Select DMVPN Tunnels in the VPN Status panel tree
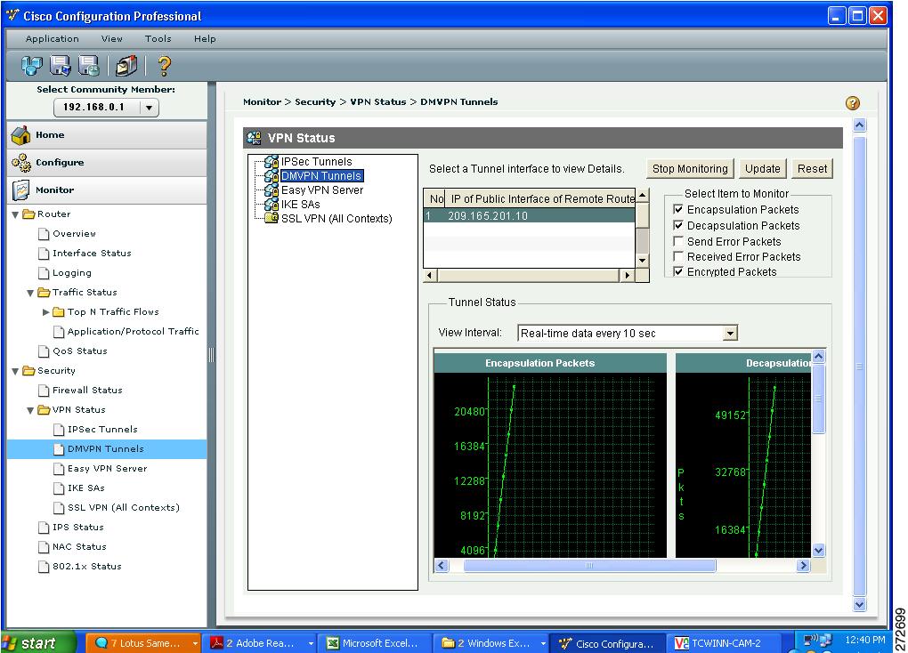The width and height of the screenshot is (908, 653). point(321,176)
